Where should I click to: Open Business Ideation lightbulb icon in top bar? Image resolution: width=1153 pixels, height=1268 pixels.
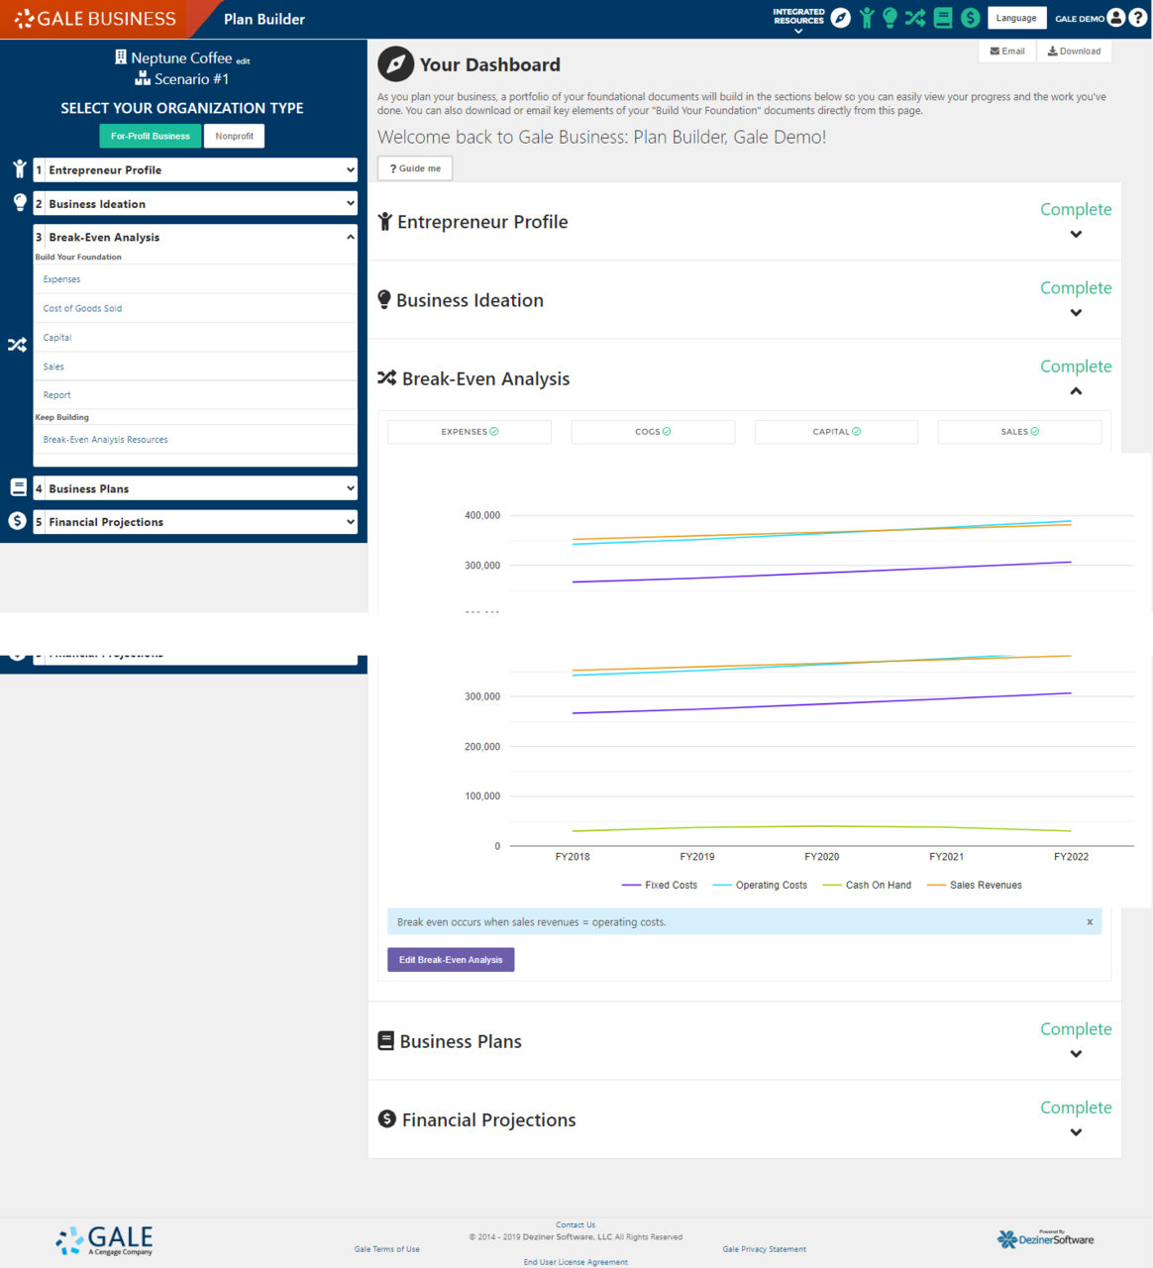coord(890,18)
